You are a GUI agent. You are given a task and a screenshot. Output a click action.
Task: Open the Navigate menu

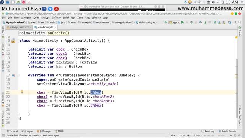tap(26, 18)
